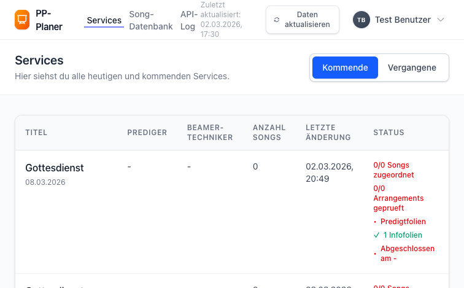This screenshot has width=464, height=288.
Task: Go to the Song-Datenbank tab
Action: pos(150,20)
